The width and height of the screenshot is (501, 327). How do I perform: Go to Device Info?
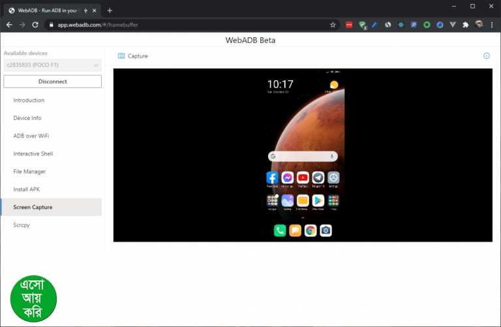coord(27,118)
